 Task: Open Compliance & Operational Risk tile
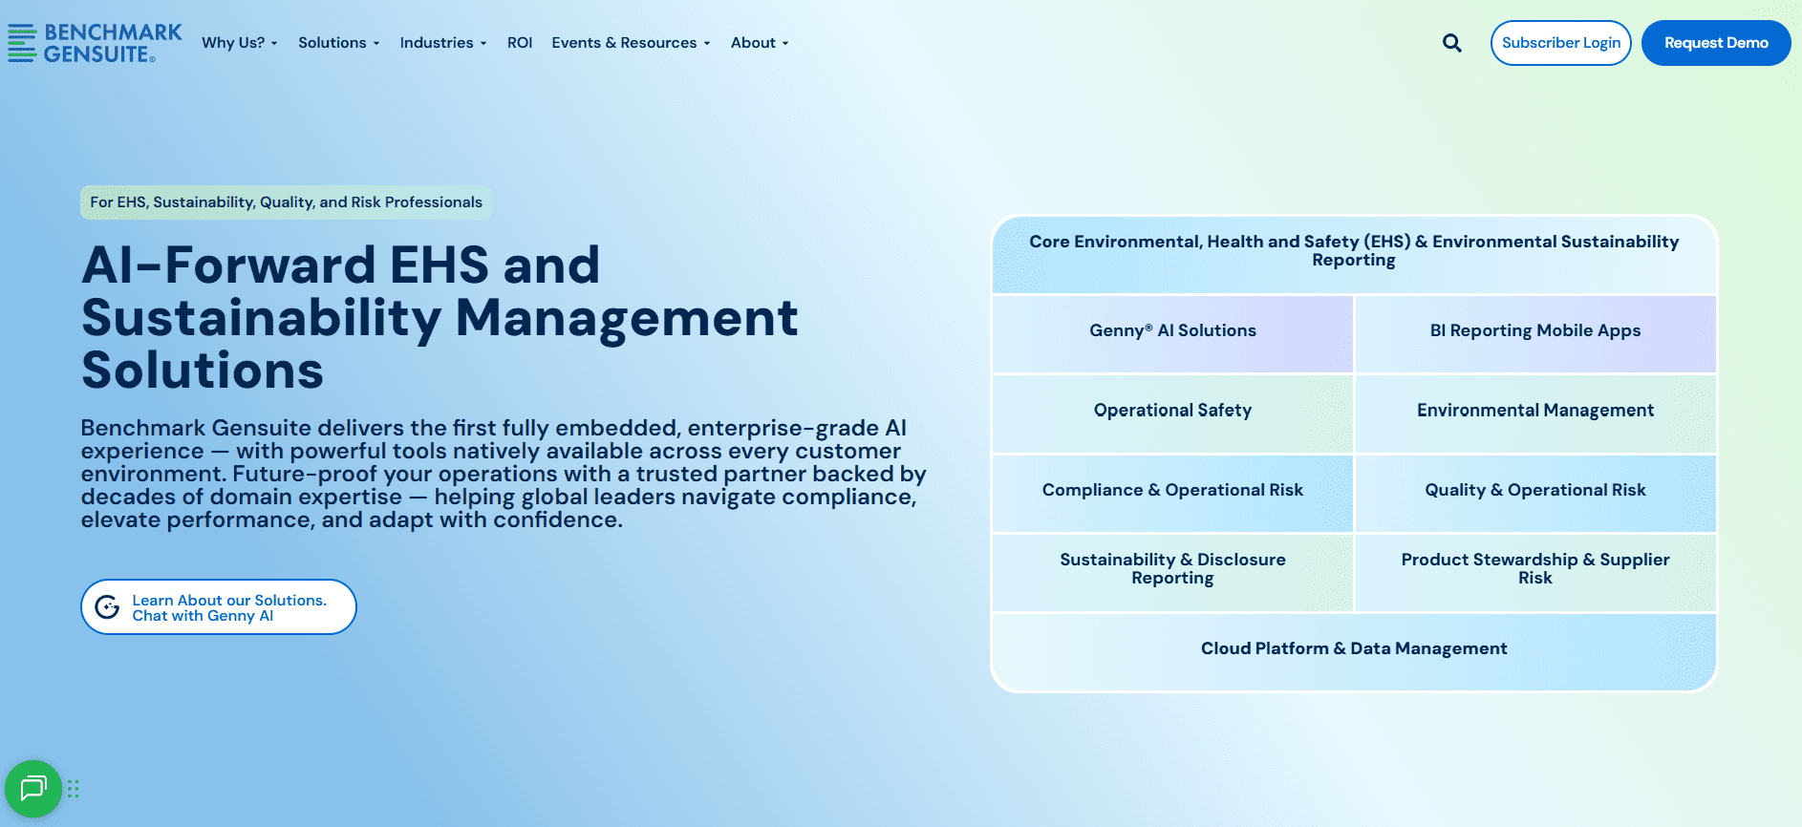point(1173,493)
